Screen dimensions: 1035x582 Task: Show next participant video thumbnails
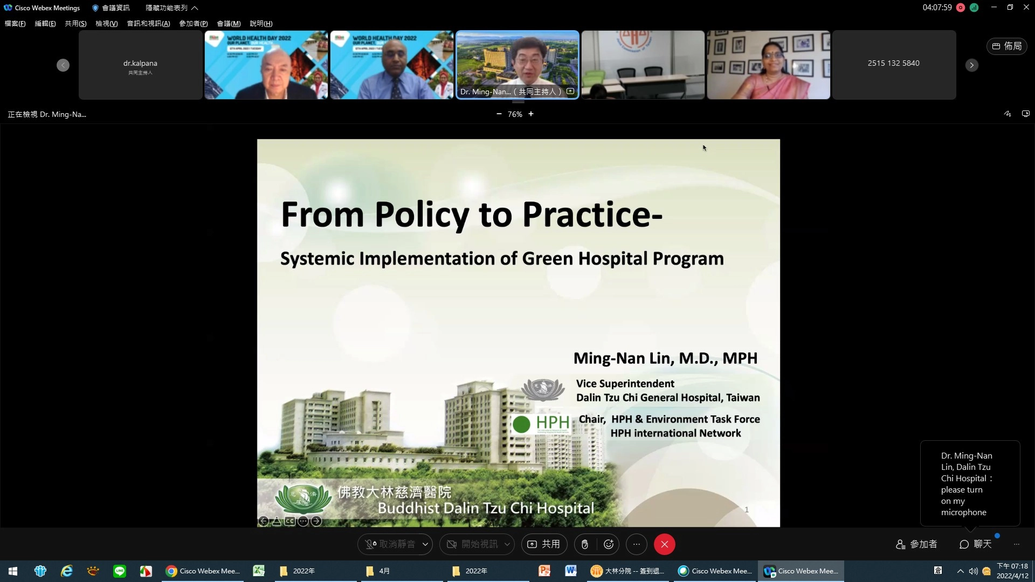(x=971, y=65)
